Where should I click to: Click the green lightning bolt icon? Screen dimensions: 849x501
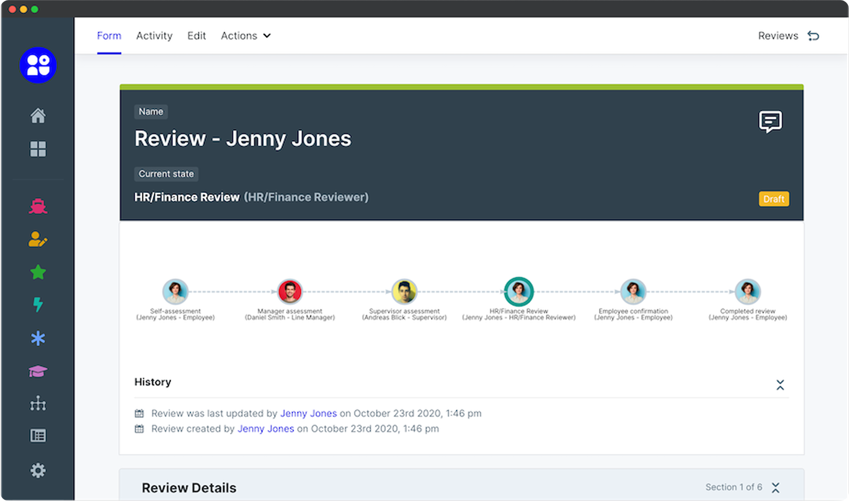point(38,305)
